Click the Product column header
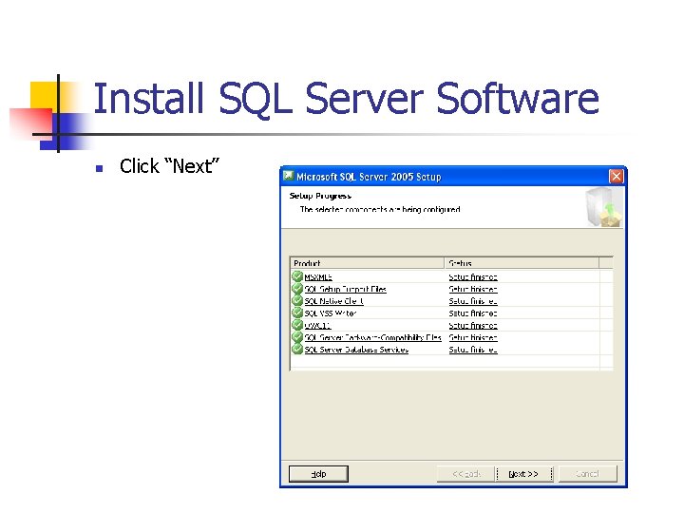 coord(368,263)
